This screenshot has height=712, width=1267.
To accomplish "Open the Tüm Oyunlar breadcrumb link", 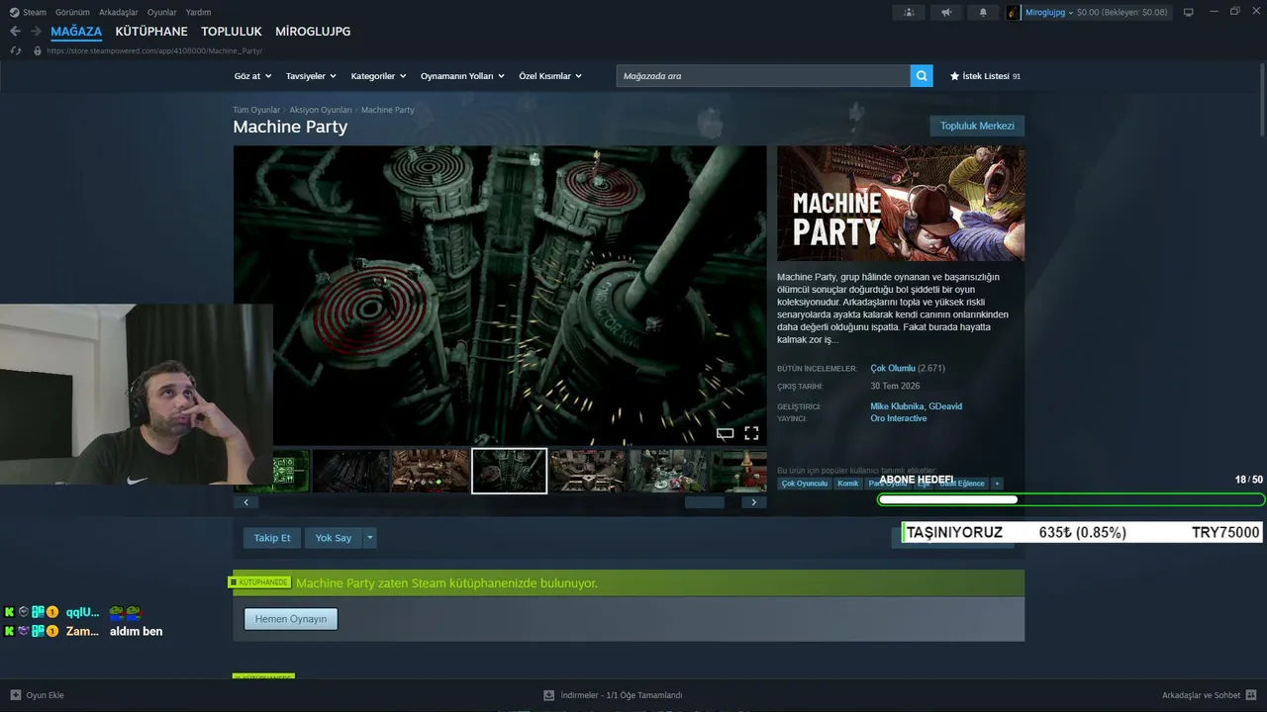I will click(x=256, y=110).
